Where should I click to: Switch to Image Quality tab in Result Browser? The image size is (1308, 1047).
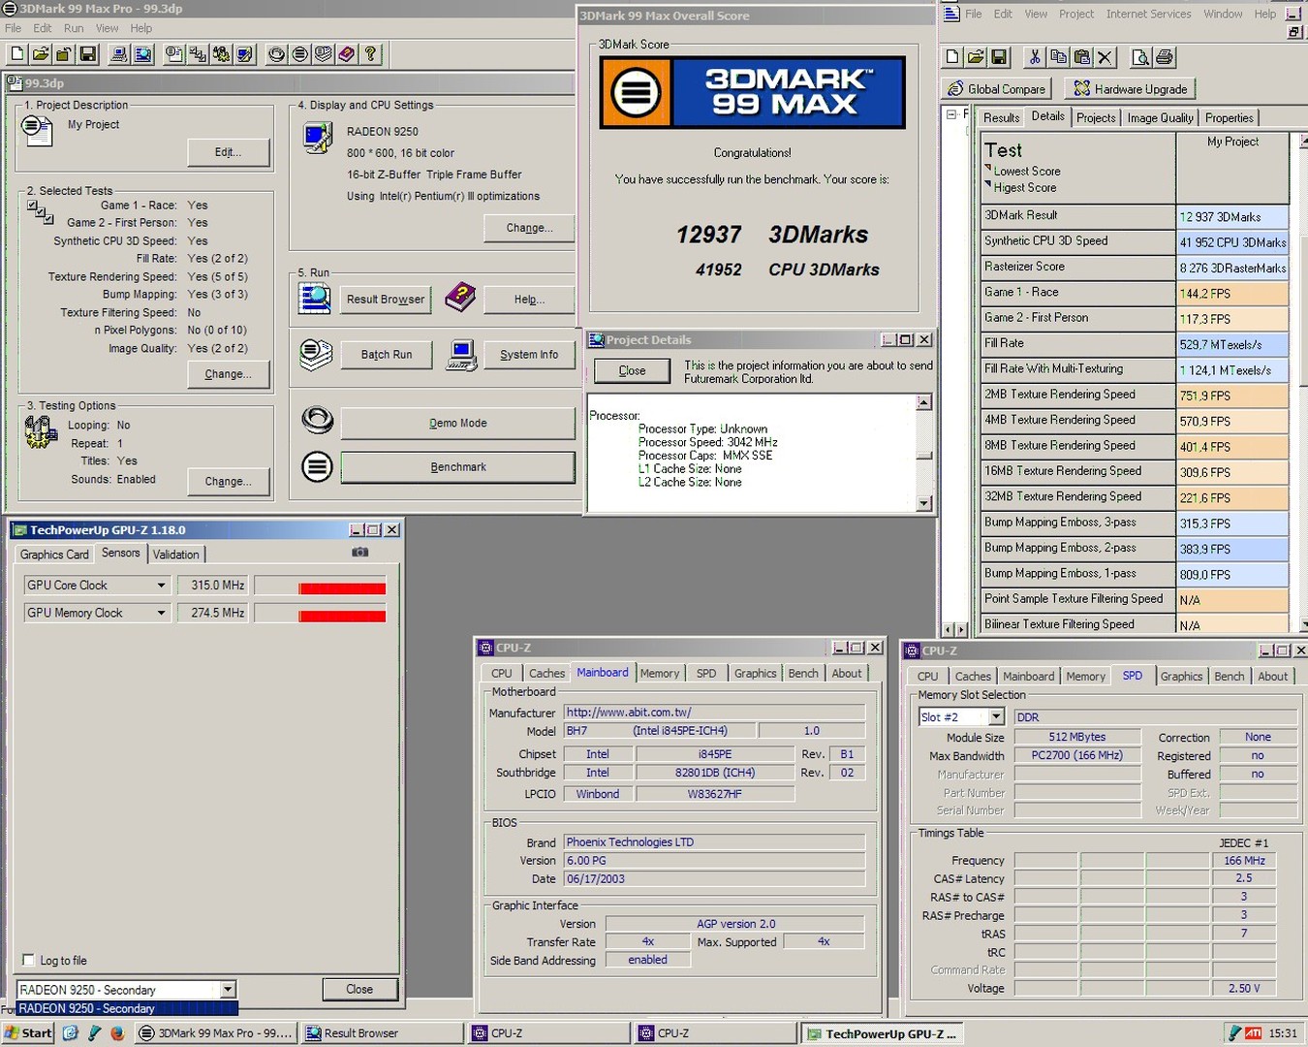coord(1160,117)
